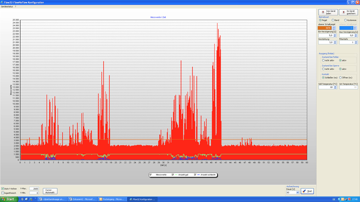
Task: Click the Zeit [s] axis label
Action: pos(163,165)
